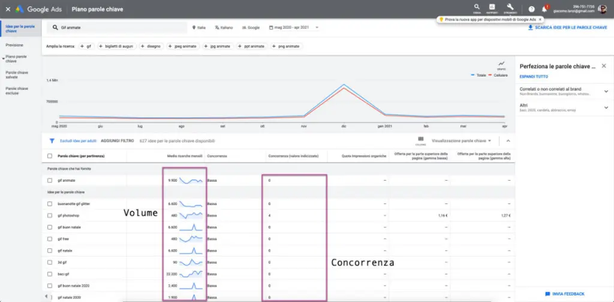Open 'Piano parole chiave' in sidebar
This screenshot has width=614, height=302.
16,59
